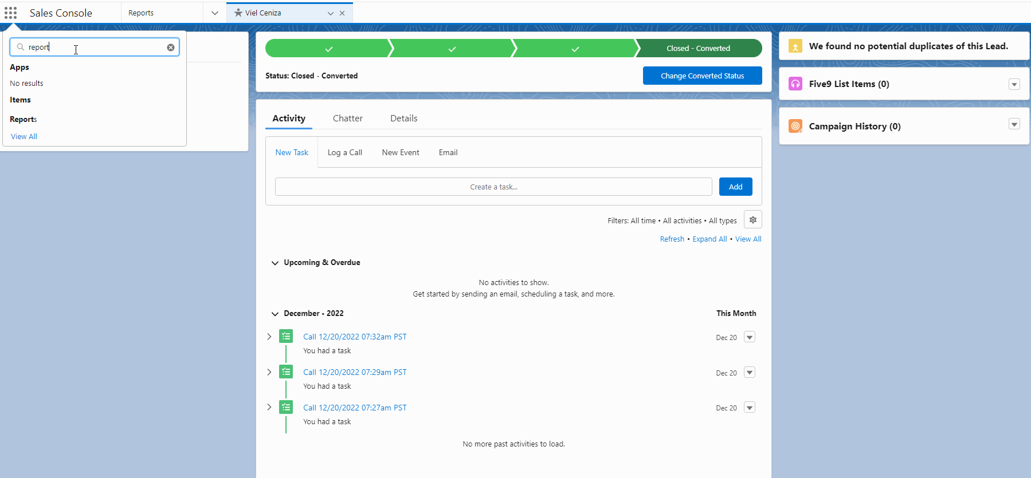The height and width of the screenshot is (478, 1031).
Task: Open actions menu for 07:32am call
Action: coord(750,337)
